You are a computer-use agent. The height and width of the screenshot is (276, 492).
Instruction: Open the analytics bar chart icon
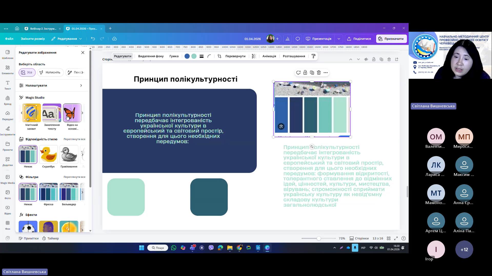287,39
